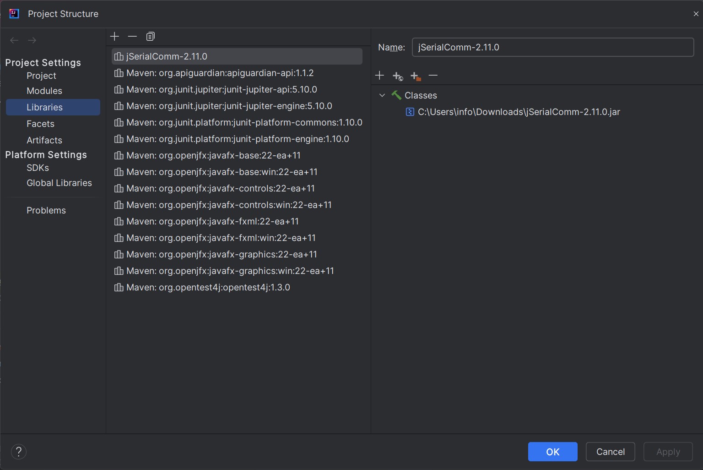Click the New Project Library plus icon
Image resolution: width=703 pixels, height=470 pixels.
point(114,36)
